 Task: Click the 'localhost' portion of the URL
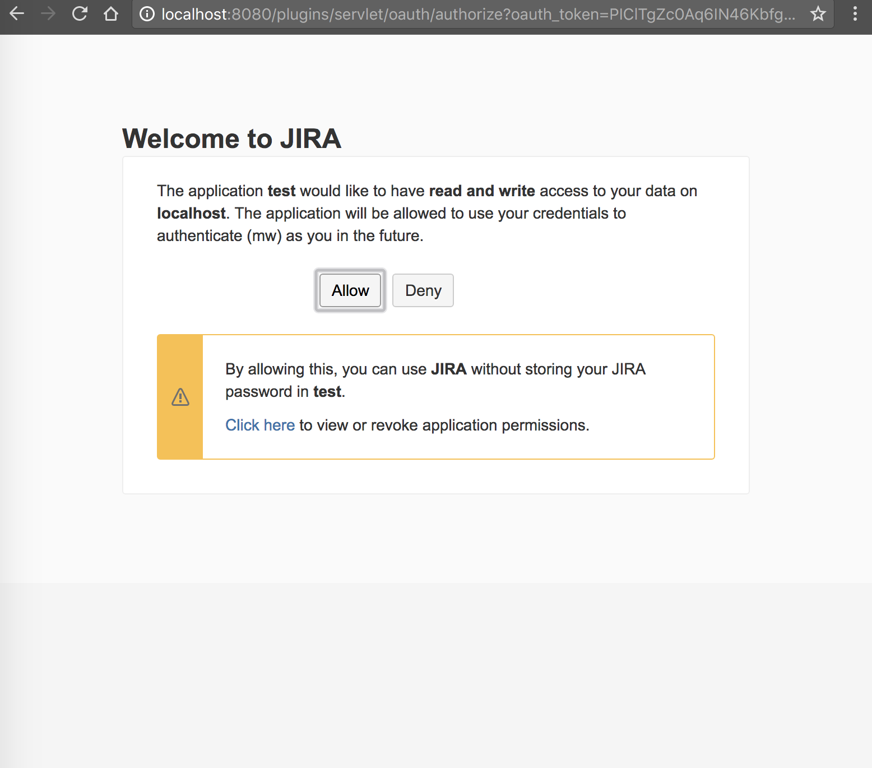point(193,14)
